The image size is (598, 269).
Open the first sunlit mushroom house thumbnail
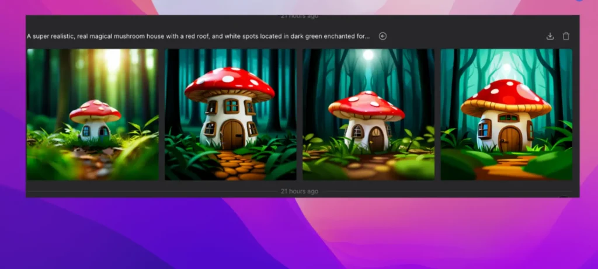(93, 114)
